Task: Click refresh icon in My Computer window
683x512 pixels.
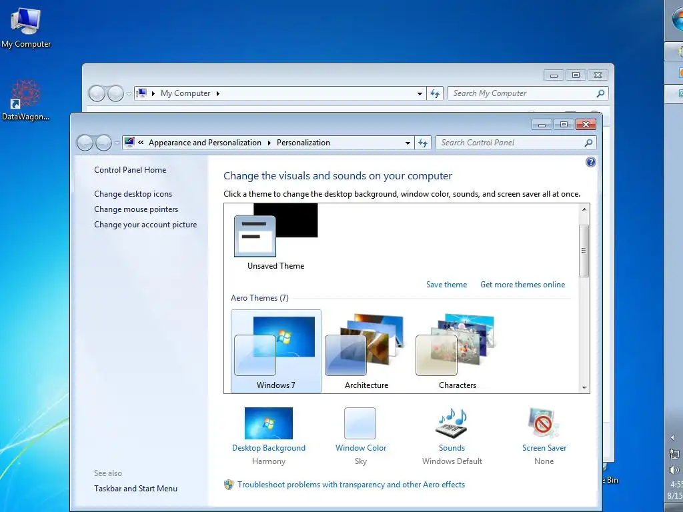Action: coord(435,93)
